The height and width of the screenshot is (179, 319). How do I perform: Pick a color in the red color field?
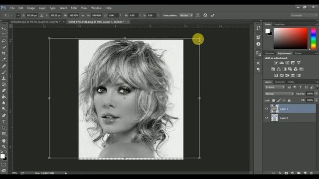pyautogui.click(x=290, y=38)
